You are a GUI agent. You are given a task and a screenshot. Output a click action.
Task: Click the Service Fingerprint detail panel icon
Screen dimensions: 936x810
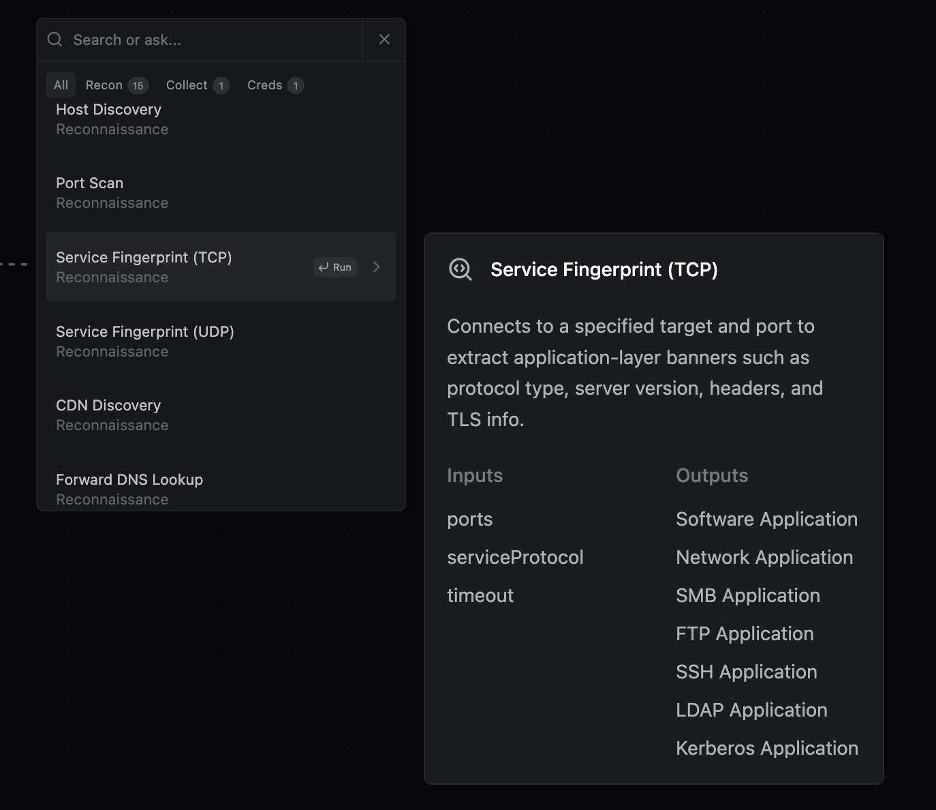[x=461, y=269]
